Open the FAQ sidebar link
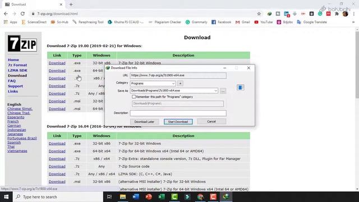The height and width of the screenshot is (202, 359). pos(12,81)
